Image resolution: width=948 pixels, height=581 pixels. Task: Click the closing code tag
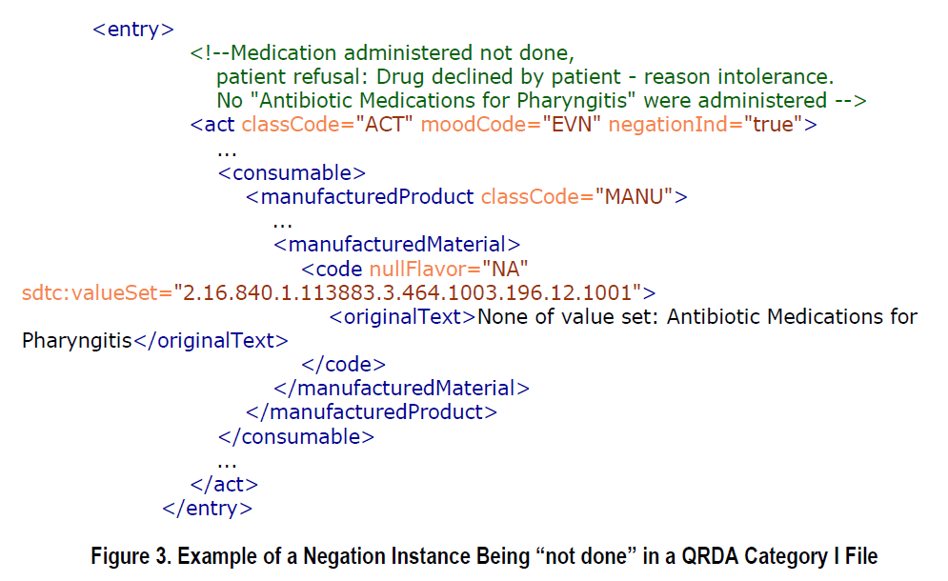[x=343, y=365]
